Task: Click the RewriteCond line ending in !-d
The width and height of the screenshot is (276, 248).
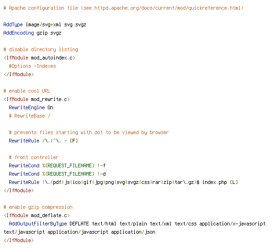Action: tap(57, 174)
